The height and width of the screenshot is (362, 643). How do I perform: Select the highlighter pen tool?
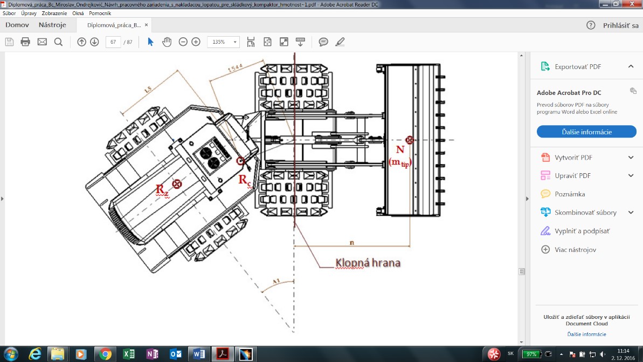click(x=340, y=42)
